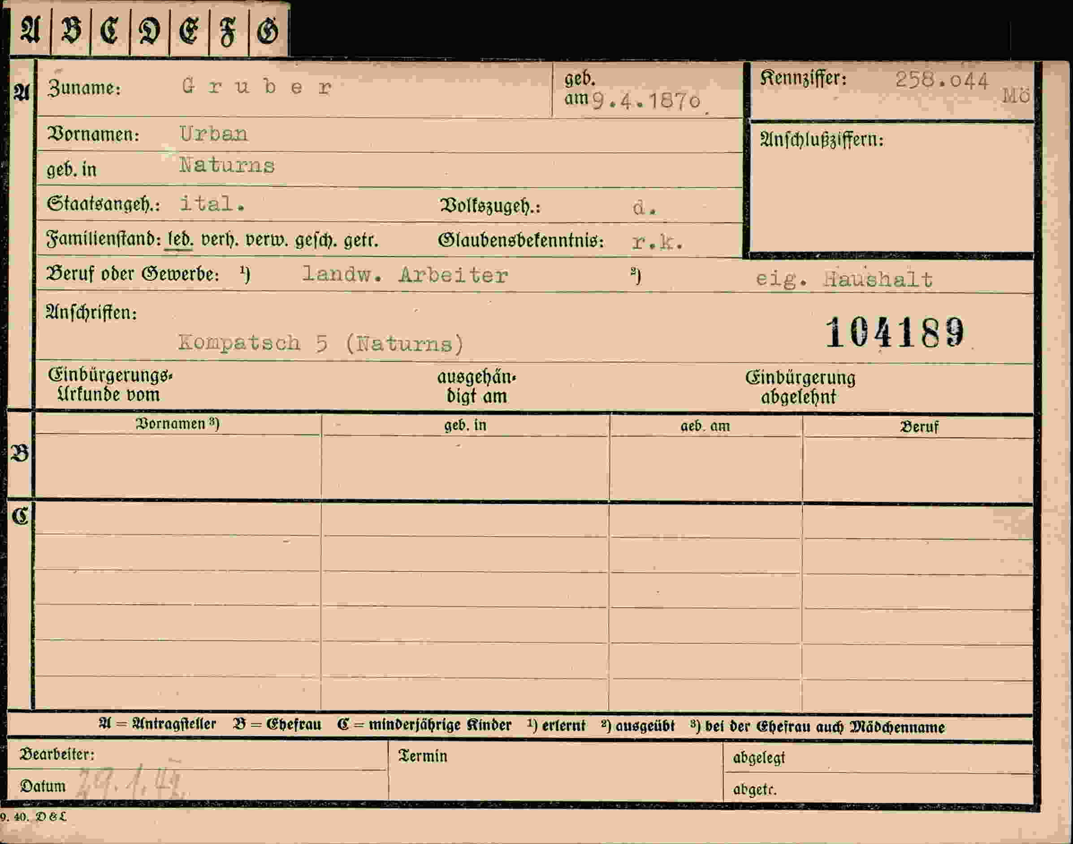Click the "abgelegt" label
This screenshot has height=844, width=1073.
point(758,758)
